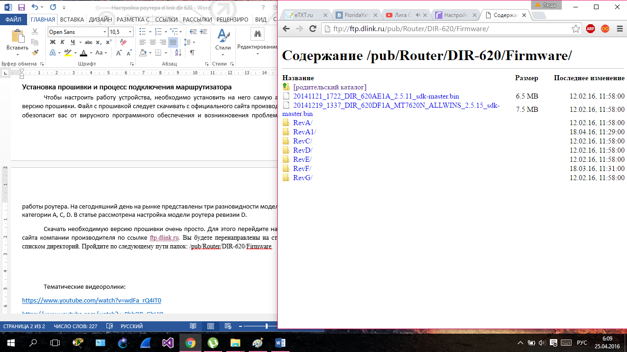Viewport: 627px width, 352px height.
Task: Increase font size with the larger A
Action: pyautogui.click(x=118, y=53)
